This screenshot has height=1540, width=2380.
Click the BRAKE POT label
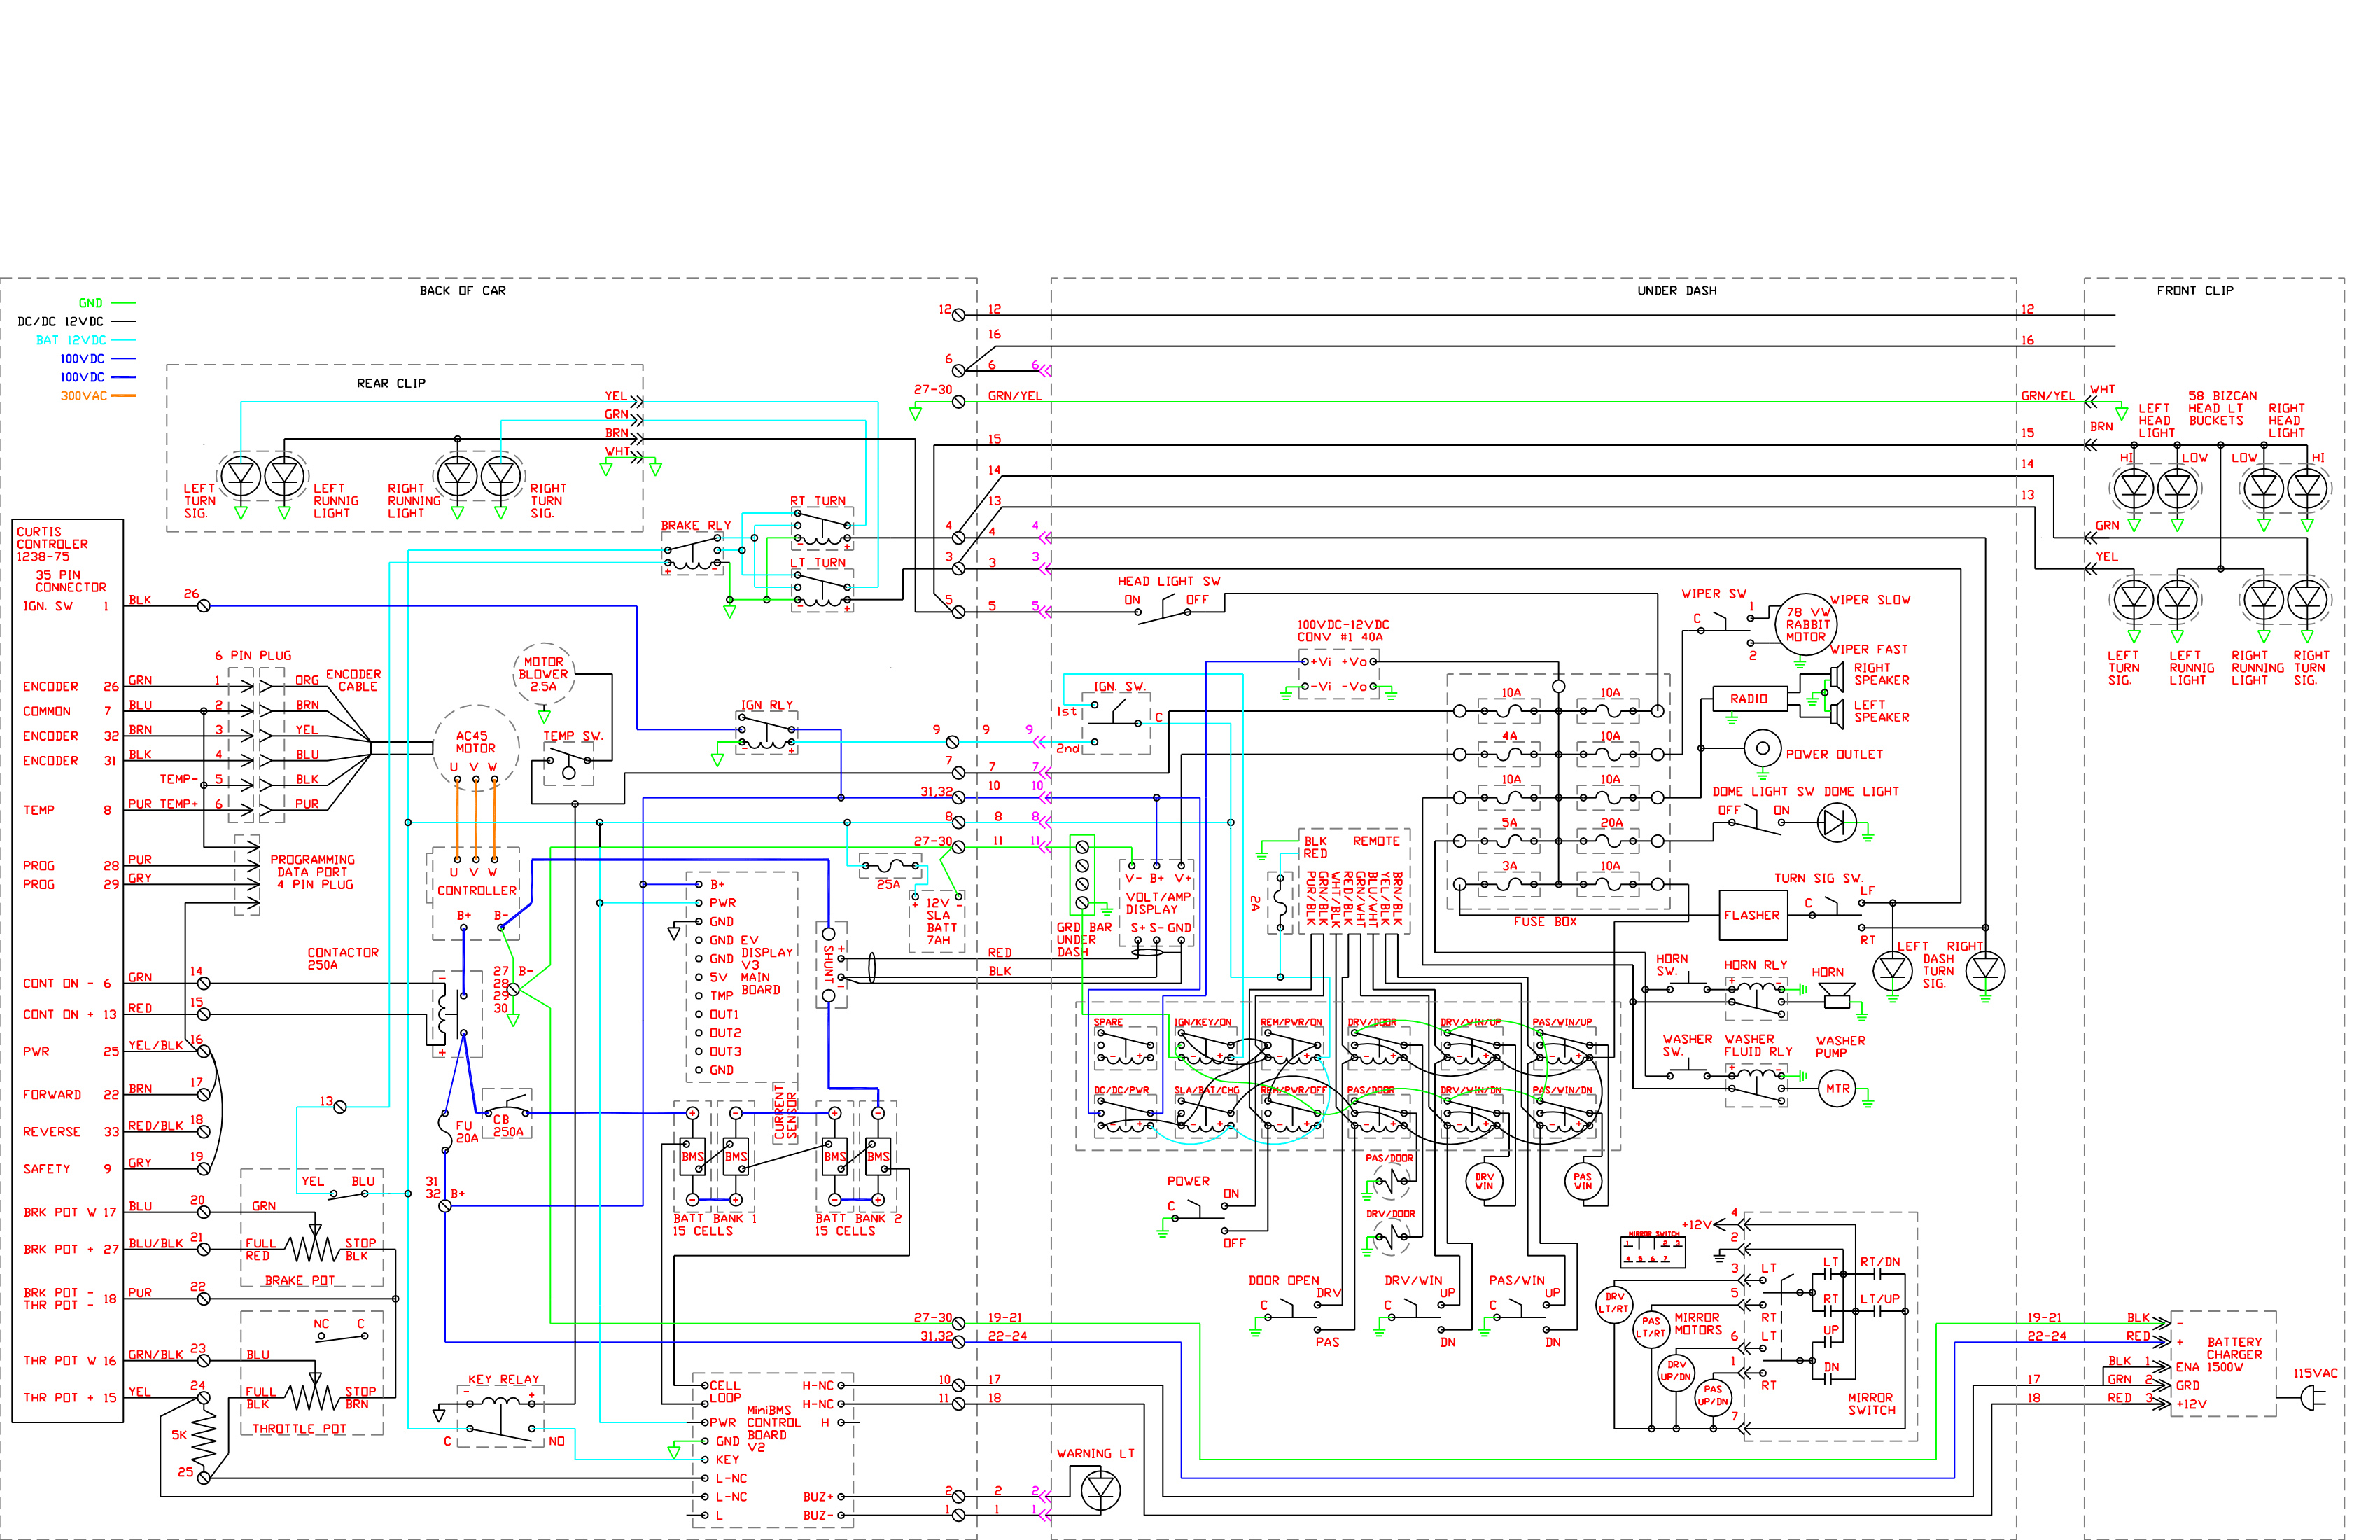tap(299, 1281)
